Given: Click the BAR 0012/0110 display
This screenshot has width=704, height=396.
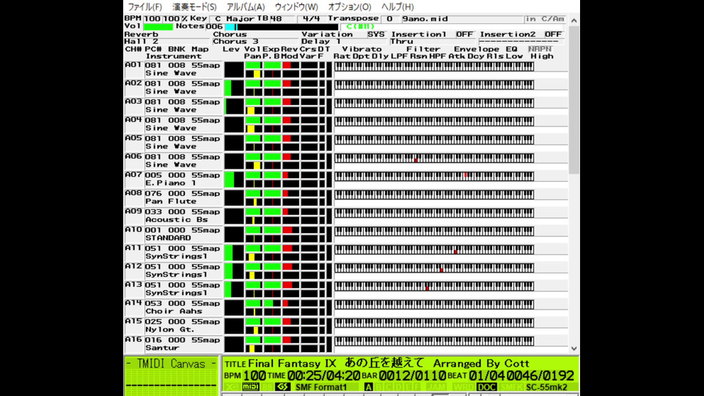Looking at the screenshot, I should click(x=412, y=375).
